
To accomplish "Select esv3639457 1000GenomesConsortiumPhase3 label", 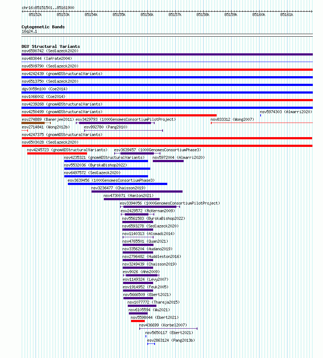I will pyautogui.click(x=158, y=150).
